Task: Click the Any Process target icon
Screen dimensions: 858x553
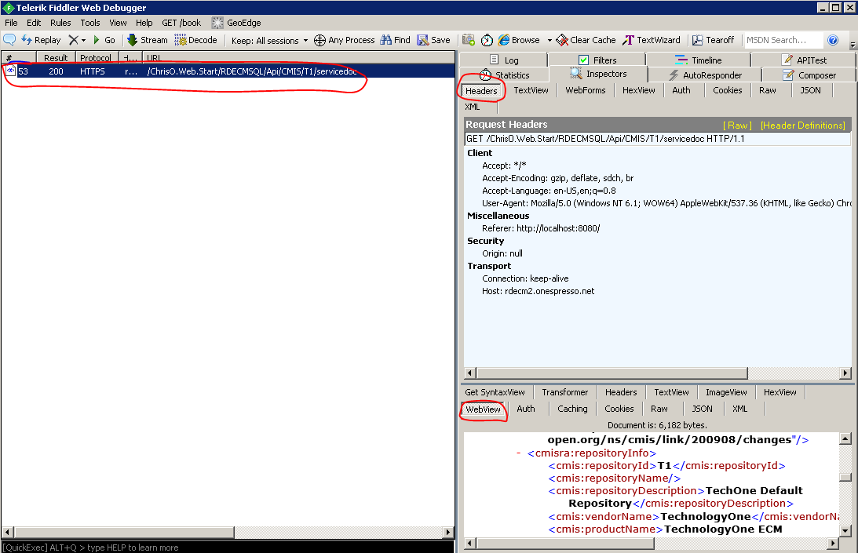Action: (319, 41)
